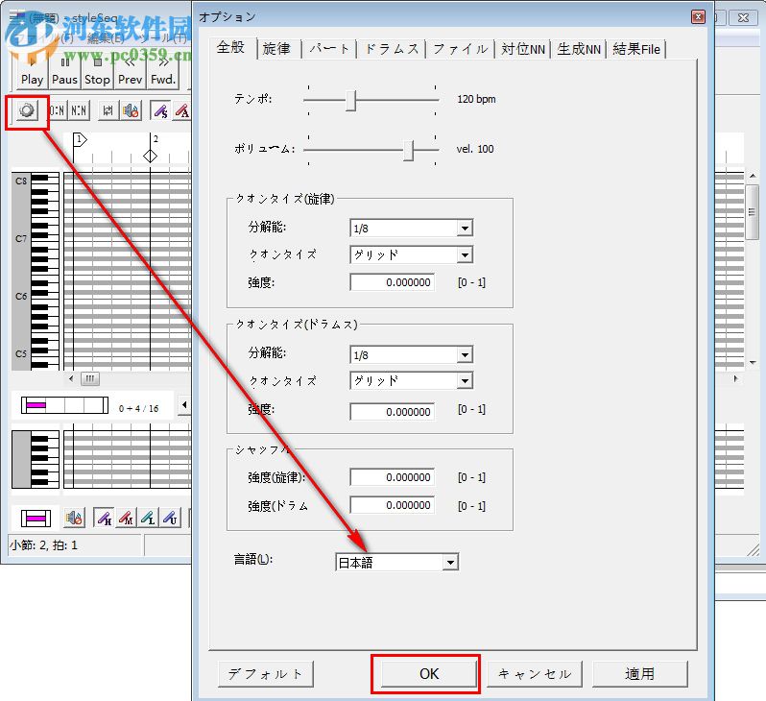Select the purple pencil S tool
This screenshot has height=701, width=766.
160,111
